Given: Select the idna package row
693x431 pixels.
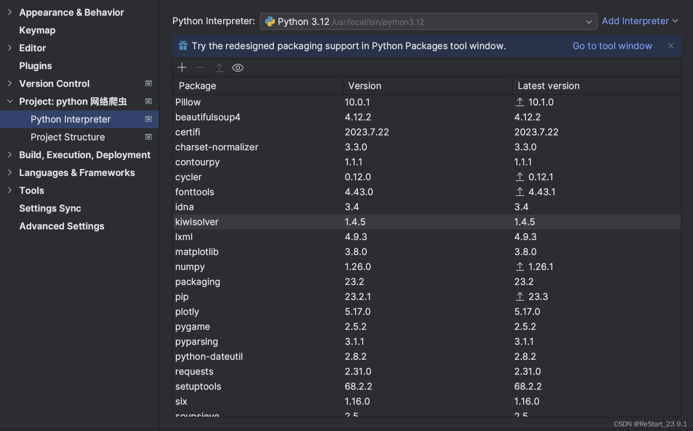Looking at the screenshot, I should point(427,207).
